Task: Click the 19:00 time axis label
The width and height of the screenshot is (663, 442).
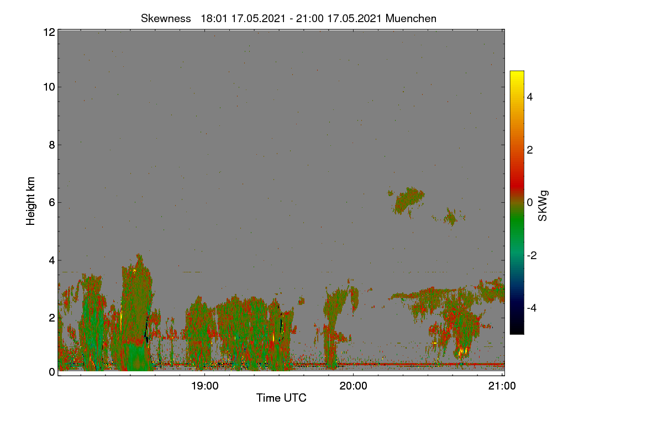Action: (x=205, y=386)
